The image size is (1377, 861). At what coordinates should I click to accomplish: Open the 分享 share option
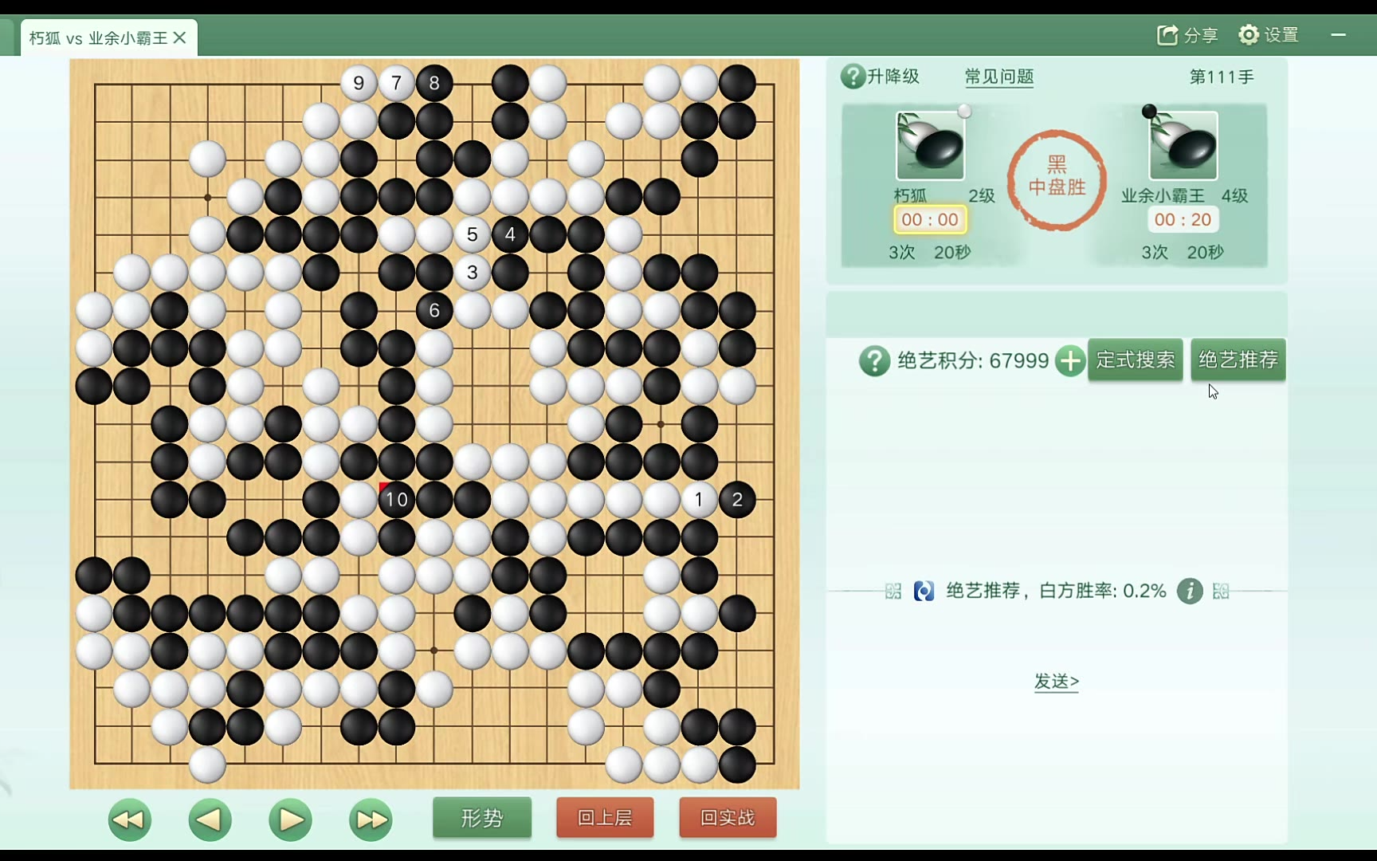[1187, 35]
